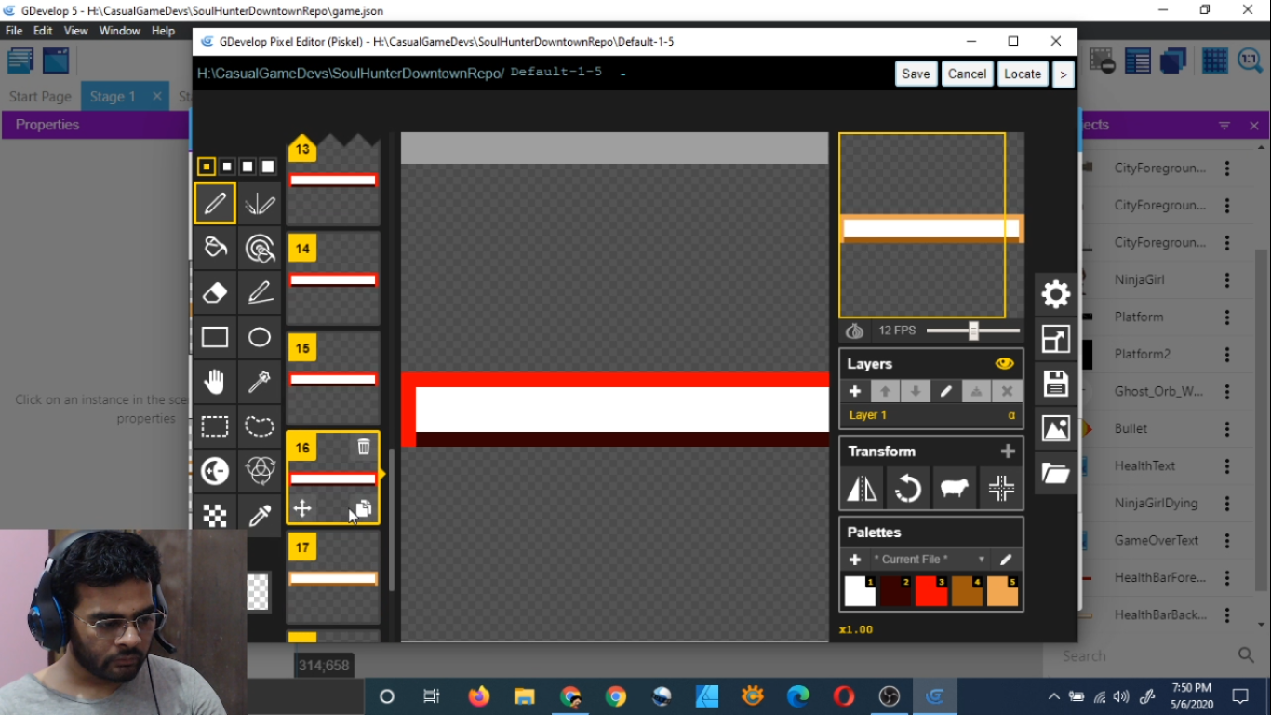Click the Locate button
The height and width of the screenshot is (715, 1271).
click(x=1023, y=74)
